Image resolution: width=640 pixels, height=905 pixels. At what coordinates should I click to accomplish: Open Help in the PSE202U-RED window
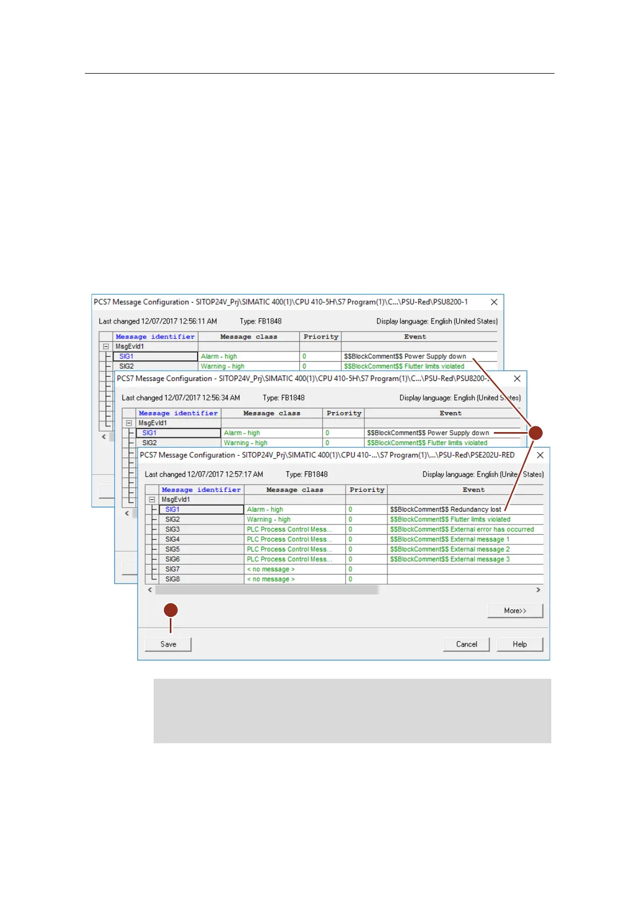coord(520,644)
